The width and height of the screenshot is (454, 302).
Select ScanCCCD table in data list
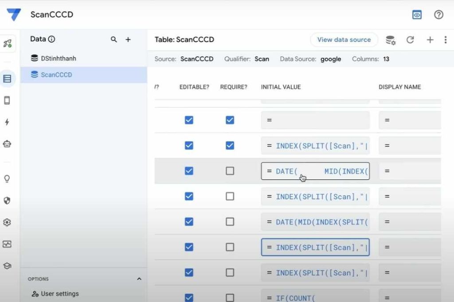(x=56, y=75)
